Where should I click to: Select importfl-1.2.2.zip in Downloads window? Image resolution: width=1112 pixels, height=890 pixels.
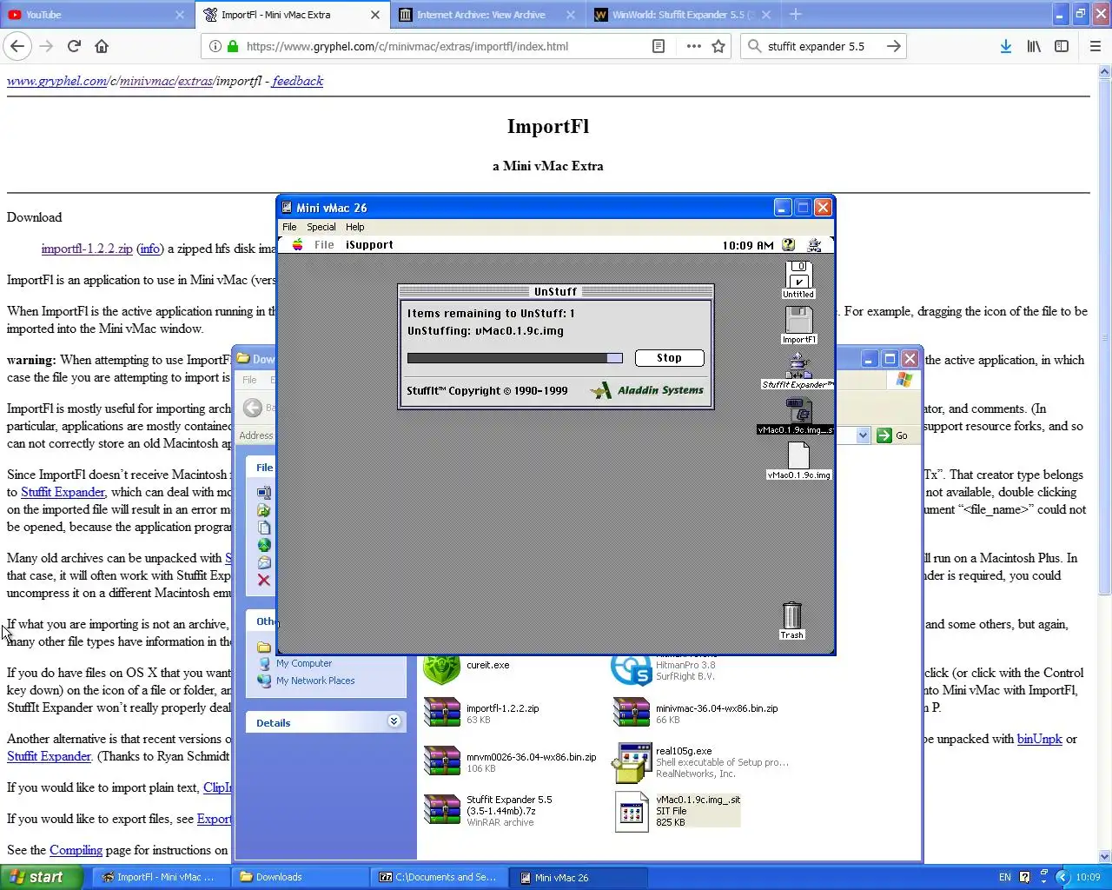pos(481,713)
